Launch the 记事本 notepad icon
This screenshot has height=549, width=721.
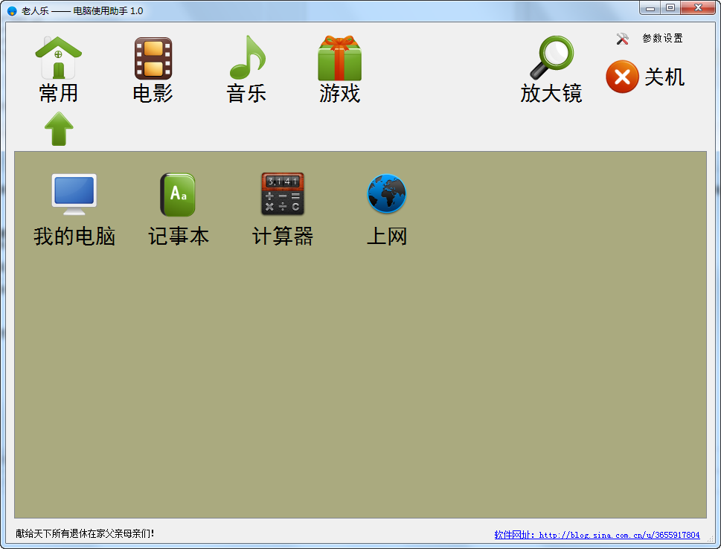178,194
